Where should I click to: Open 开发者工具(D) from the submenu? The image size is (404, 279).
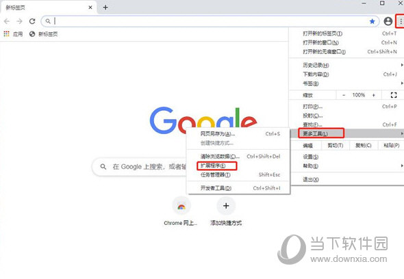point(238,188)
